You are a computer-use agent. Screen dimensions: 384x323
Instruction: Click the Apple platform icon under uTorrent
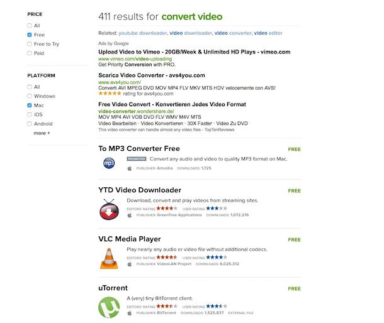pyautogui.click(x=130, y=313)
